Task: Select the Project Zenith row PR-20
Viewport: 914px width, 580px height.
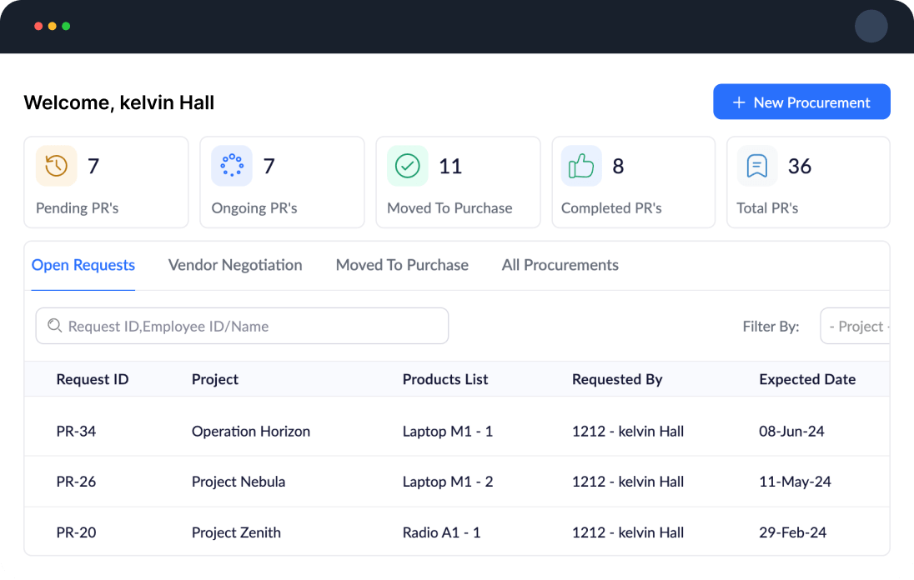Action: coord(250,532)
